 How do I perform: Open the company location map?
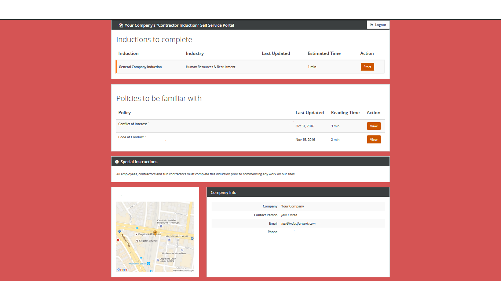155,237
